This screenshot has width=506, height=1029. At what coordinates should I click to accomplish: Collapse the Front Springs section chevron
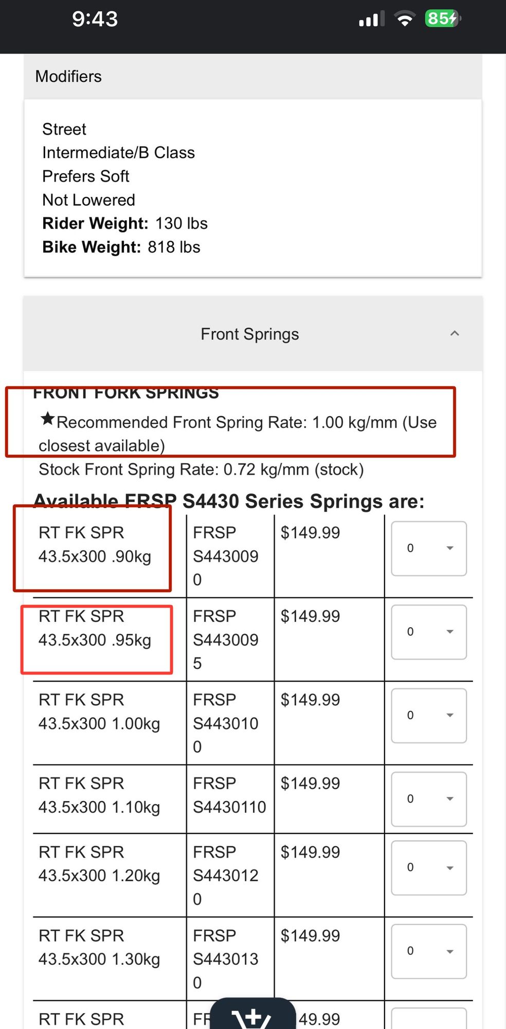click(454, 334)
